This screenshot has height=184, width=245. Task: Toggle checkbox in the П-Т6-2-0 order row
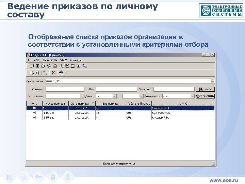(34, 113)
